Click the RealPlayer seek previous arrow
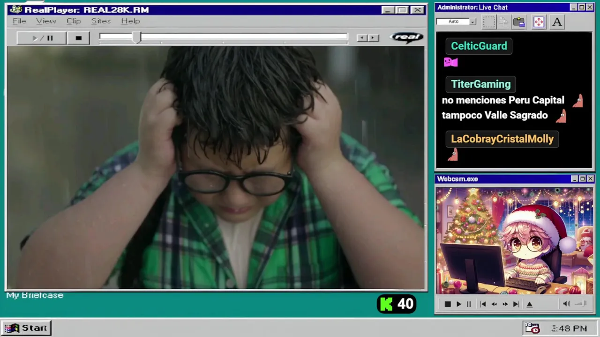The width and height of the screenshot is (600, 337). (x=361, y=38)
